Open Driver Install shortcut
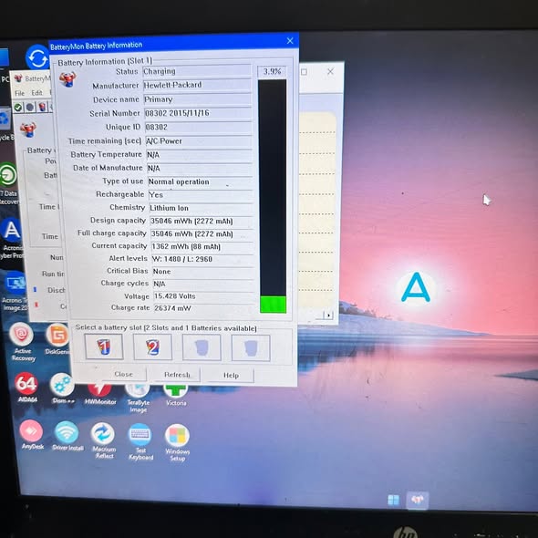The height and width of the screenshot is (538, 538). point(67,436)
